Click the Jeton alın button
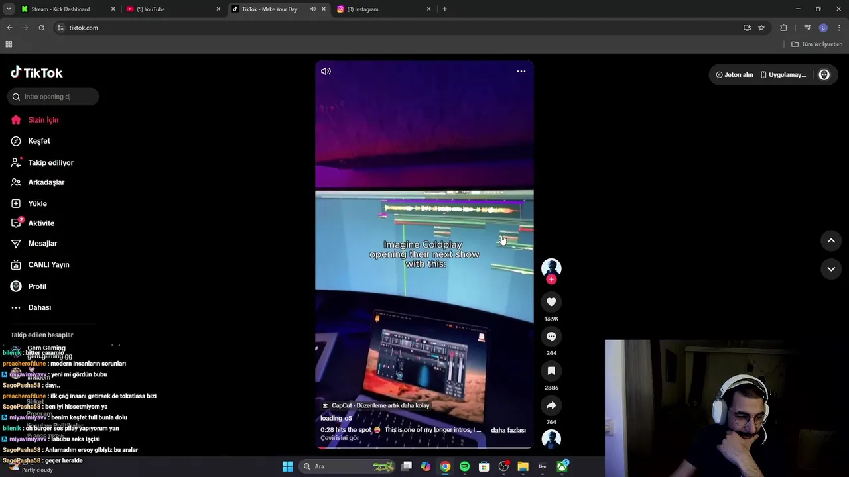Image resolution: width=849 pixels, height=477 pixels. click(734, 75)
